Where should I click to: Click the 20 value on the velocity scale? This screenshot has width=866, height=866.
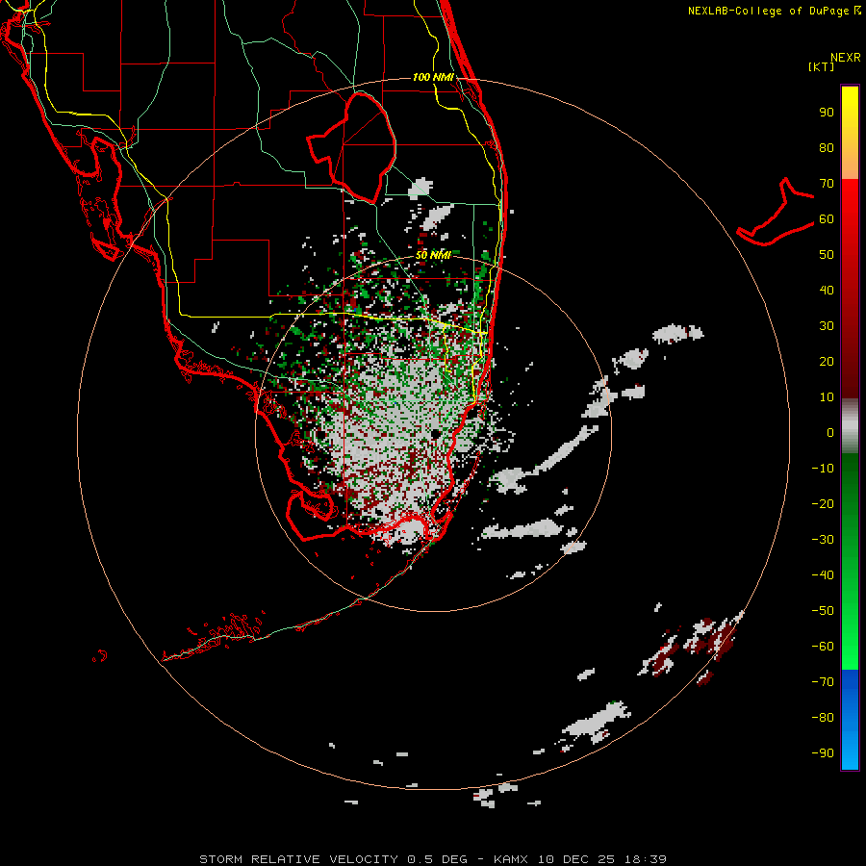(827, 362)
